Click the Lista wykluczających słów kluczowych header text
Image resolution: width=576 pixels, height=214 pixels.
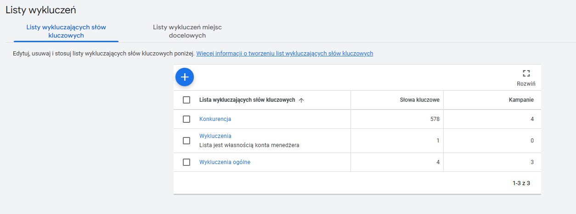247,100
